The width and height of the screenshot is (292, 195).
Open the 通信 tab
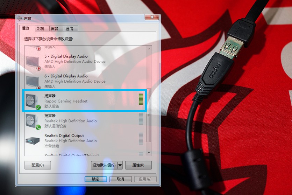(x=70, y=29)
